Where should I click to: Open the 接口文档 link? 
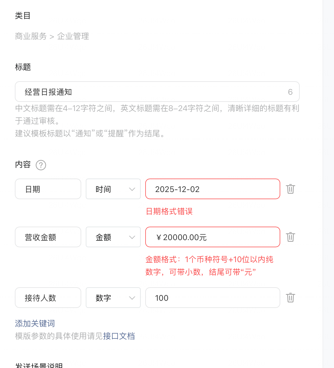(119, 336)
